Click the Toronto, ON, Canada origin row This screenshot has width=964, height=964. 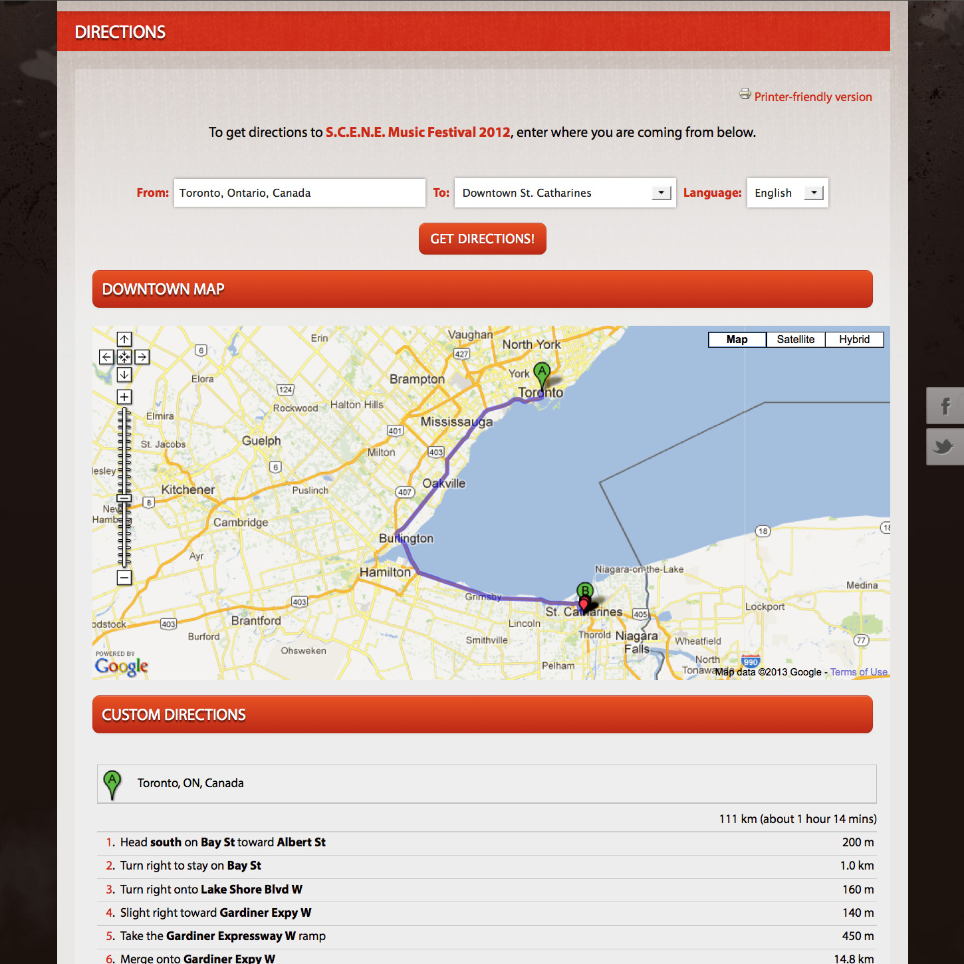point(487,784)
